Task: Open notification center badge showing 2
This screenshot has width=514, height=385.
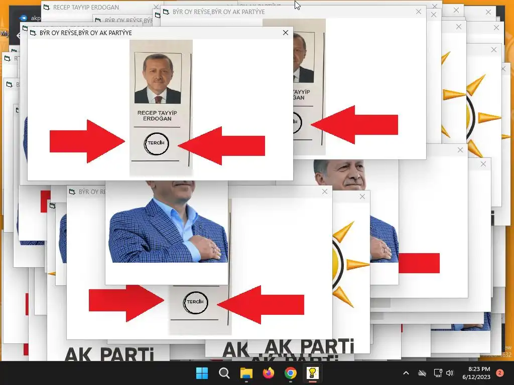Action: pyautogui.click(x=500, y=373)
